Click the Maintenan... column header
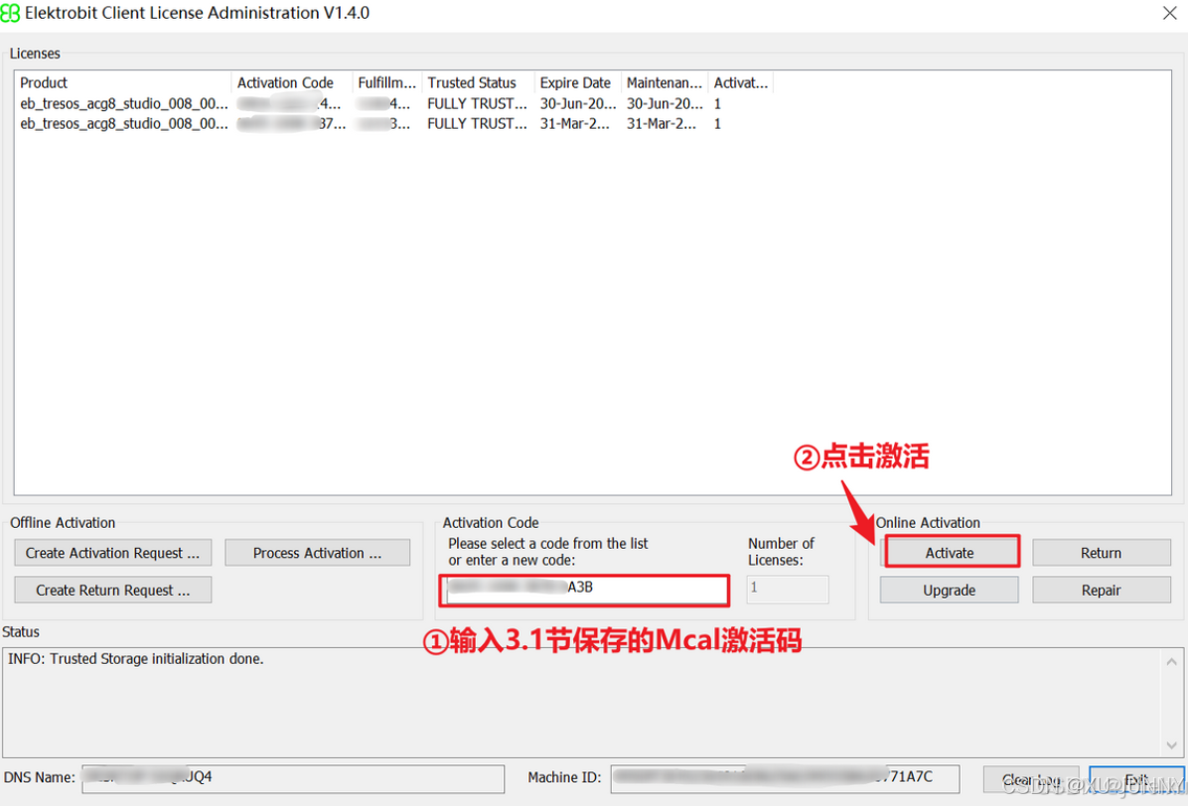The height and width of the screenshot is (806, 1188). pos(665,82)
